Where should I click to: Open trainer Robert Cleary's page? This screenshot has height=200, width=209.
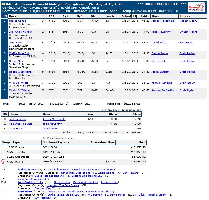[x=188, y=21]
